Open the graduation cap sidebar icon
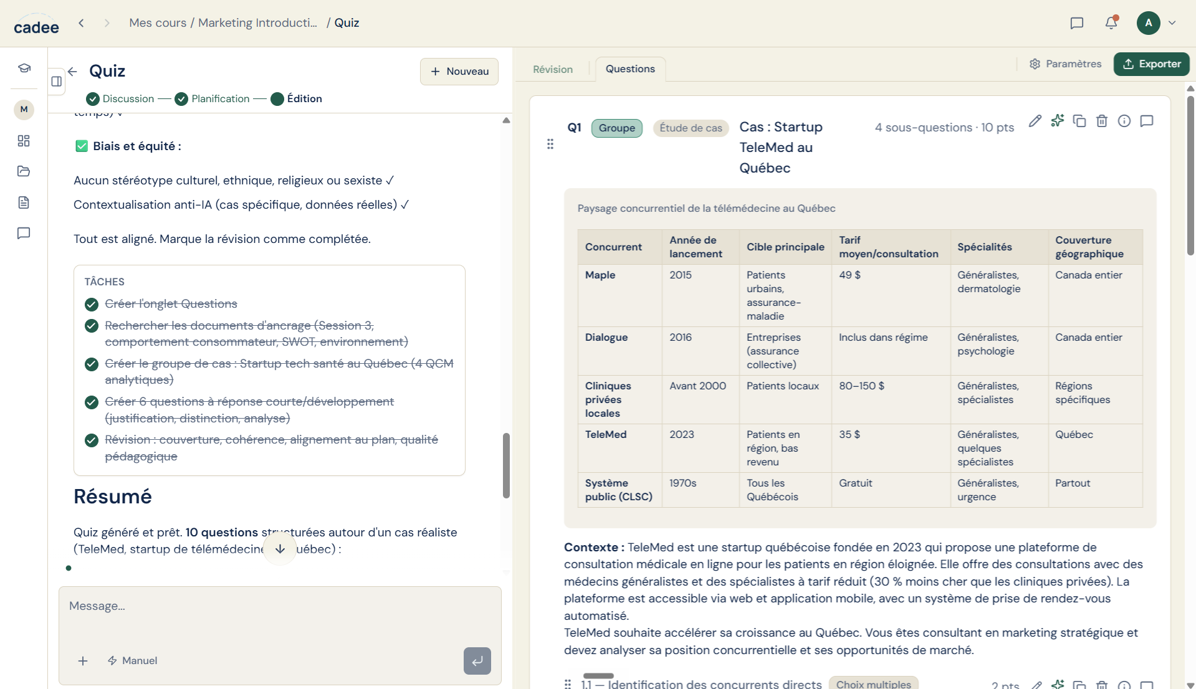The width and height of the screenshot is (1196, 689). [24, 68]
